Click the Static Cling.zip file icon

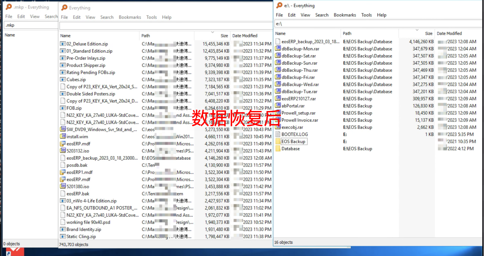(x=63, y=236)
